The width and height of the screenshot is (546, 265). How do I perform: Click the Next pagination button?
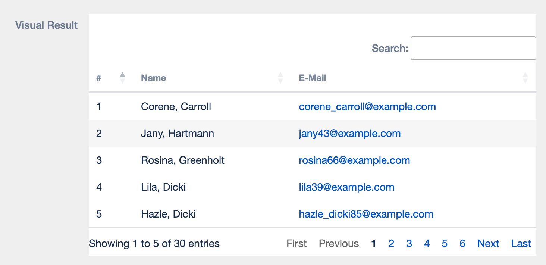pos(488,244)
